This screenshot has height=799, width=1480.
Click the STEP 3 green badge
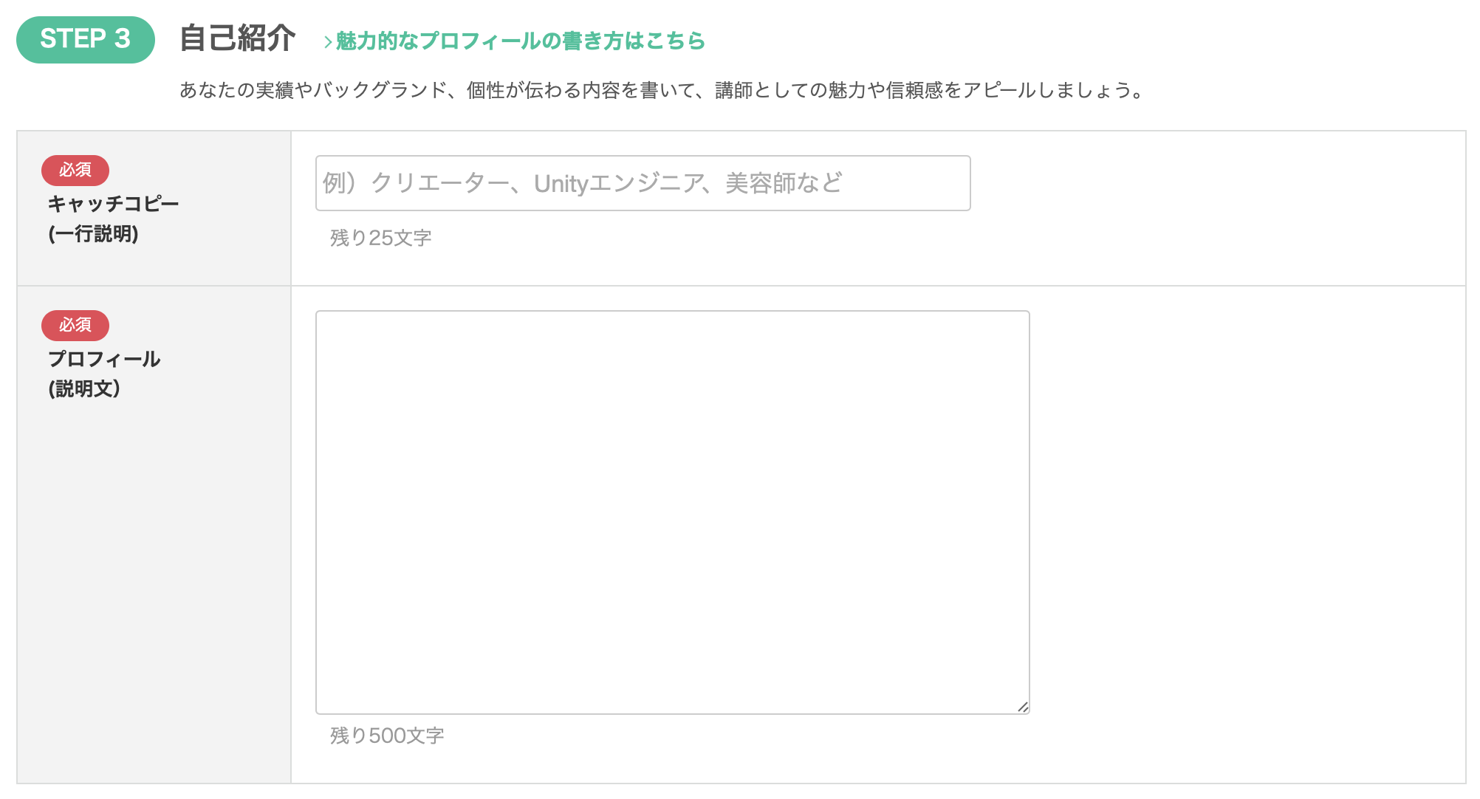coord(86,39)
